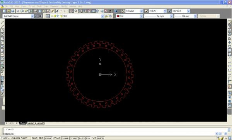Image resolution: width=232 pixels, height=140 pixels.
Task: Click the POLAR button in the status bar
Action: [x=57, y=138]
